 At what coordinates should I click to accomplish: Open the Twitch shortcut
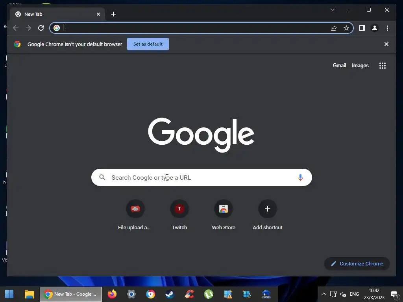(x=179, y=215)
